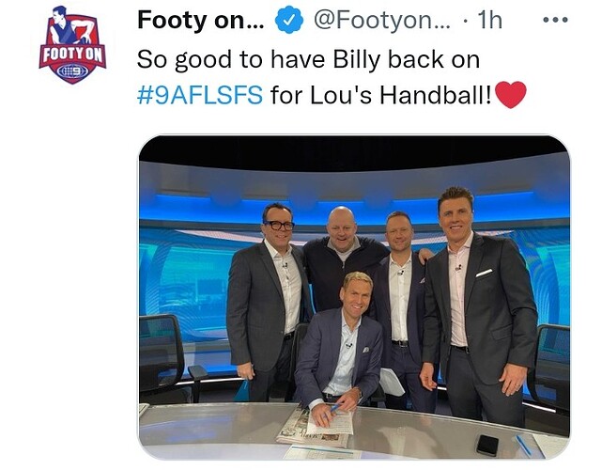Click the FOOTY ON banner in the logo
The width and height of the screenshot is (602, 470).
[72, 55]
